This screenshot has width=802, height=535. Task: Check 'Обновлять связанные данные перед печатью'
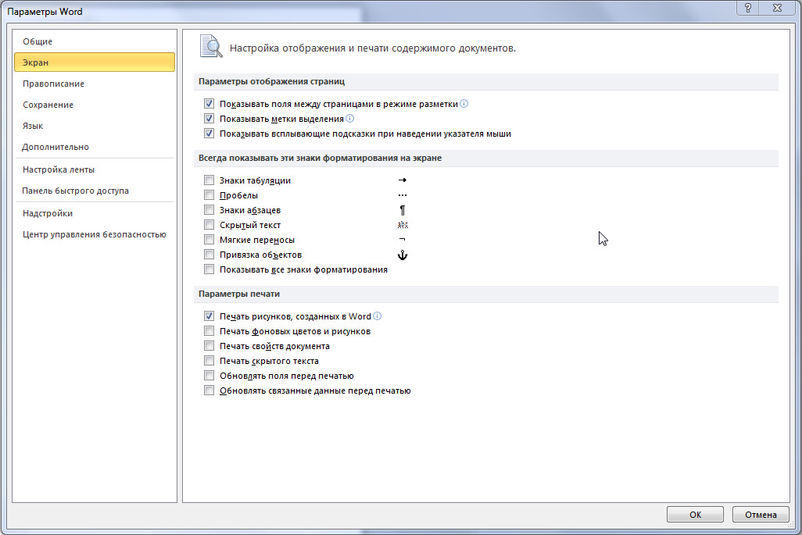(209, 391)
